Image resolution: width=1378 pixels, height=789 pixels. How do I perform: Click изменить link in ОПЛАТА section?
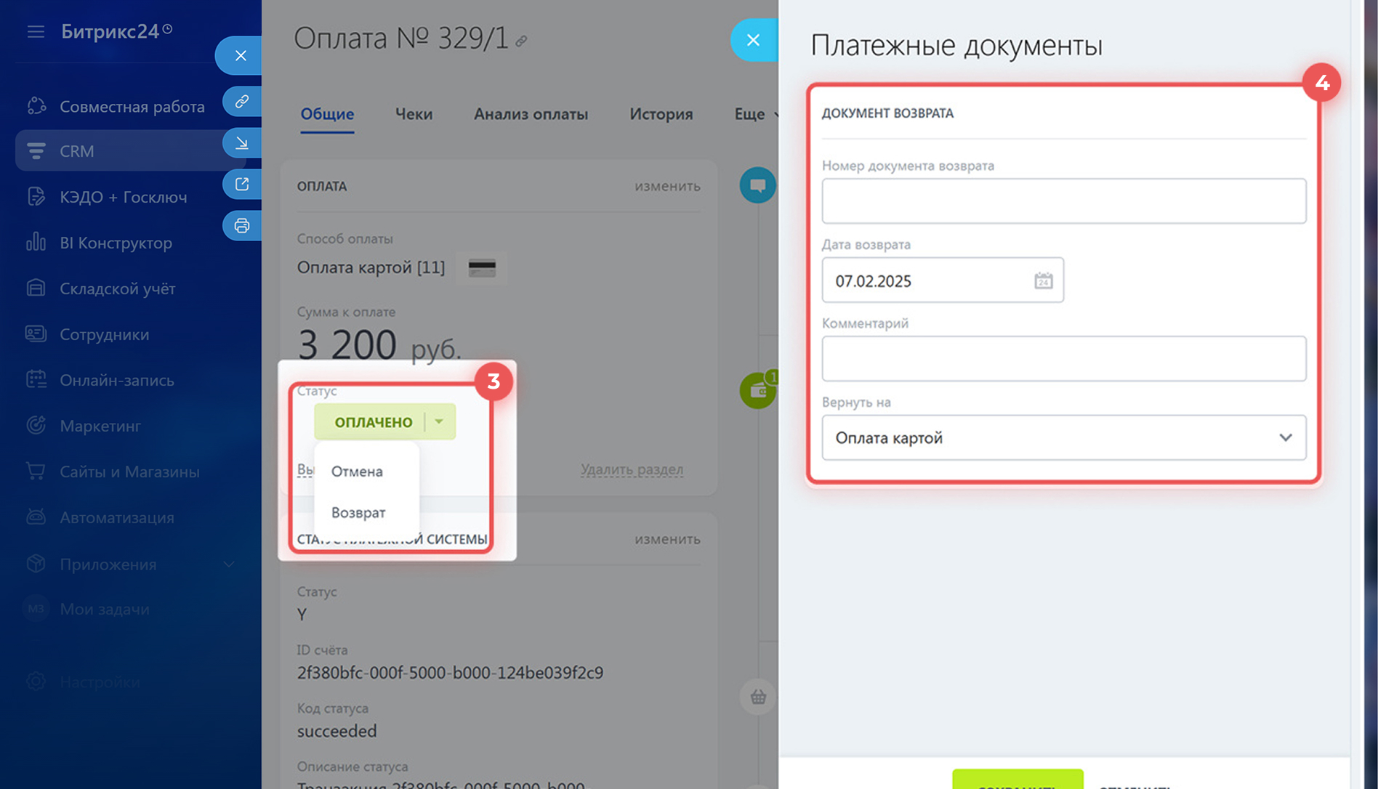(x=666, y=186)
